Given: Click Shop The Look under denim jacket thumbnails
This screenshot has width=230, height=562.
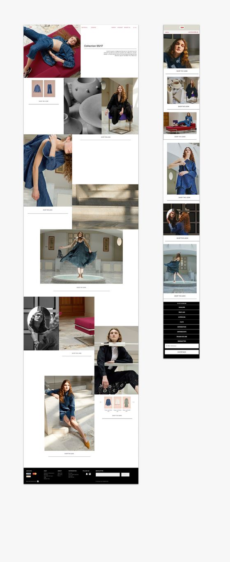Looking at the screenshot, I should pyautogui.click(x=44, y=101).
